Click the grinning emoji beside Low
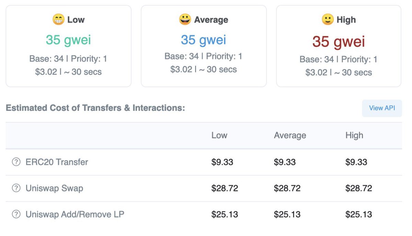 [58, 20]
